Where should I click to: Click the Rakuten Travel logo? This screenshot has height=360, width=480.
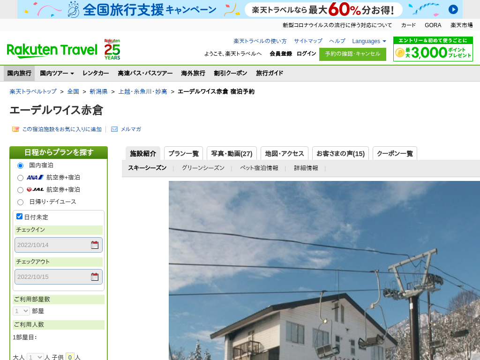tap(52, 50)
